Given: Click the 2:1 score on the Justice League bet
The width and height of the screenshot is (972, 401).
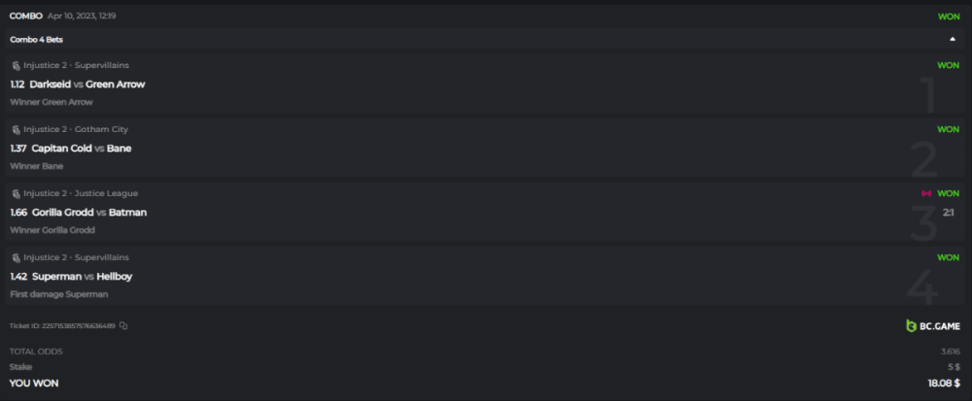Looking at the screenshot, I should [949, 213].
